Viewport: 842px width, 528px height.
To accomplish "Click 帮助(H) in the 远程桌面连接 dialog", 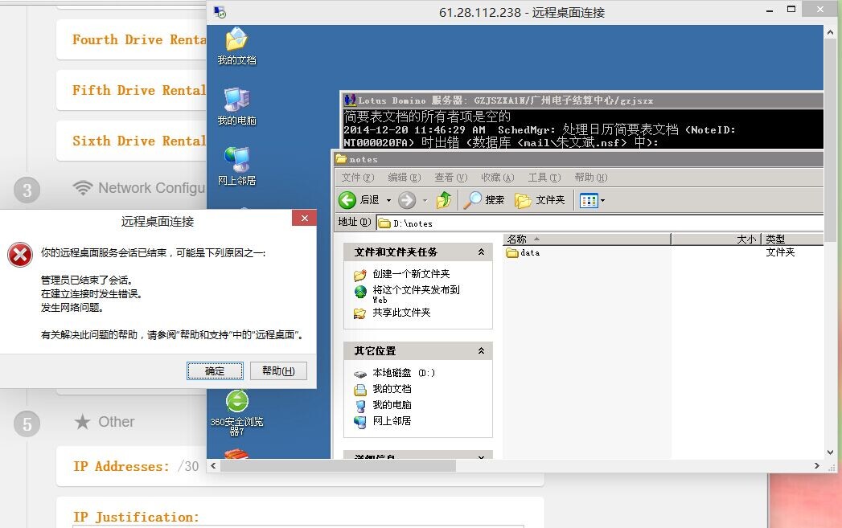I will tap(278, 370).
